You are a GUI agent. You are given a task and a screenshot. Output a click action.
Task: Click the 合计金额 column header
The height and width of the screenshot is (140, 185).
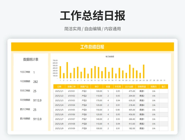[129, 87]
